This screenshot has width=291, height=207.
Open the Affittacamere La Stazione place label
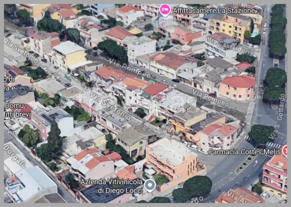coord(214,11)
